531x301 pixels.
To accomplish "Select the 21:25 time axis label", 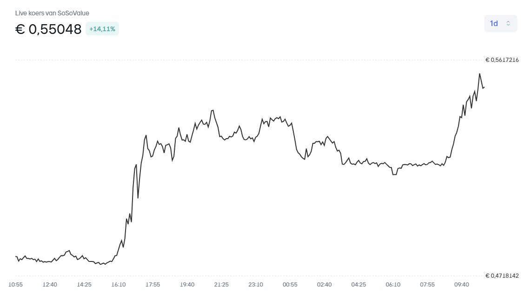I will pyautogui.click(x=221, y=285).
